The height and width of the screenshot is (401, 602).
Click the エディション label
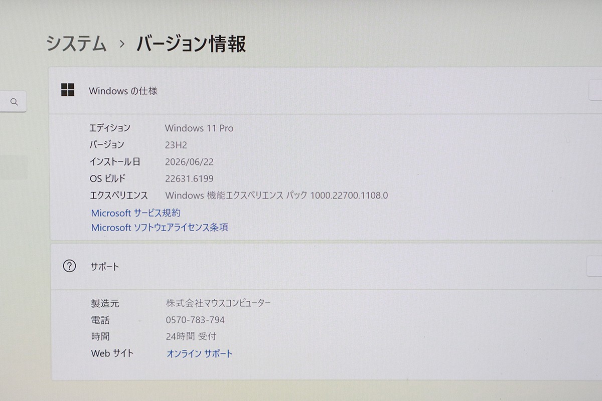(110, 128)
